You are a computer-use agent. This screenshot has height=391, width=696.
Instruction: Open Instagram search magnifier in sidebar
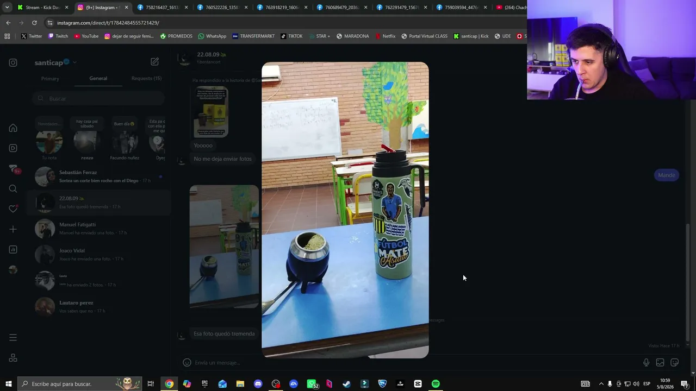click(x=13, y=189)
